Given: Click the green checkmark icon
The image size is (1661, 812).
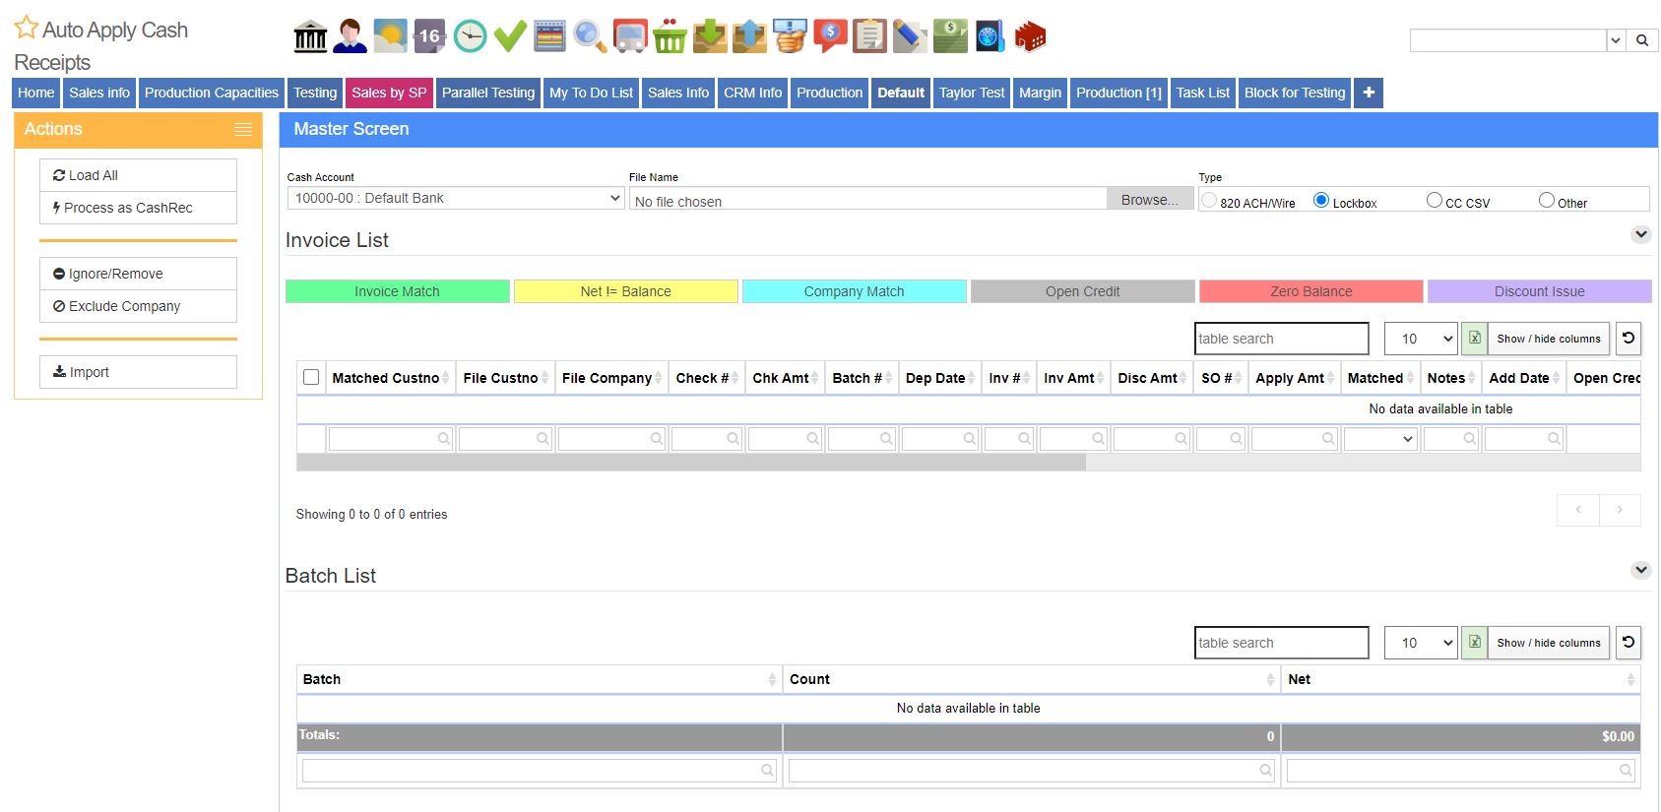Looking at the screenshot, I should (510, 37).
